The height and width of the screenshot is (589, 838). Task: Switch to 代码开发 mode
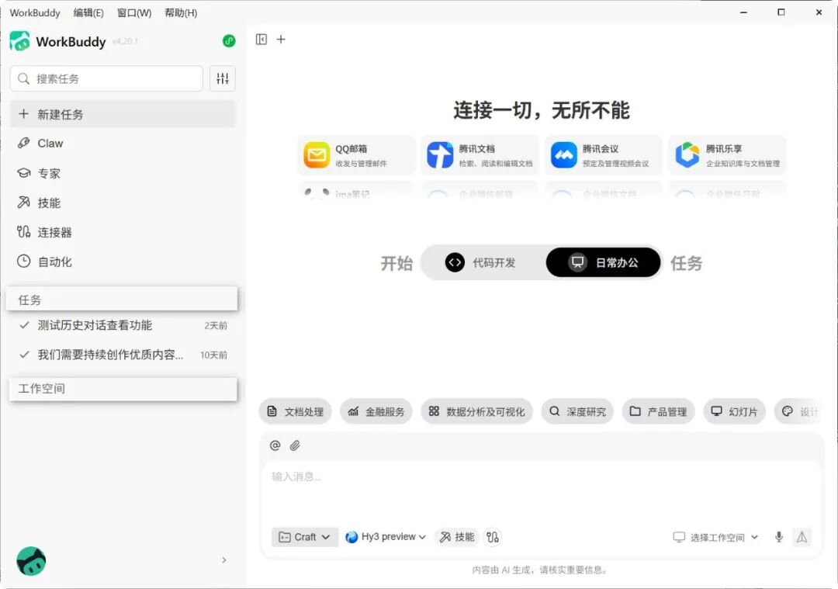[x=481, y=262]
